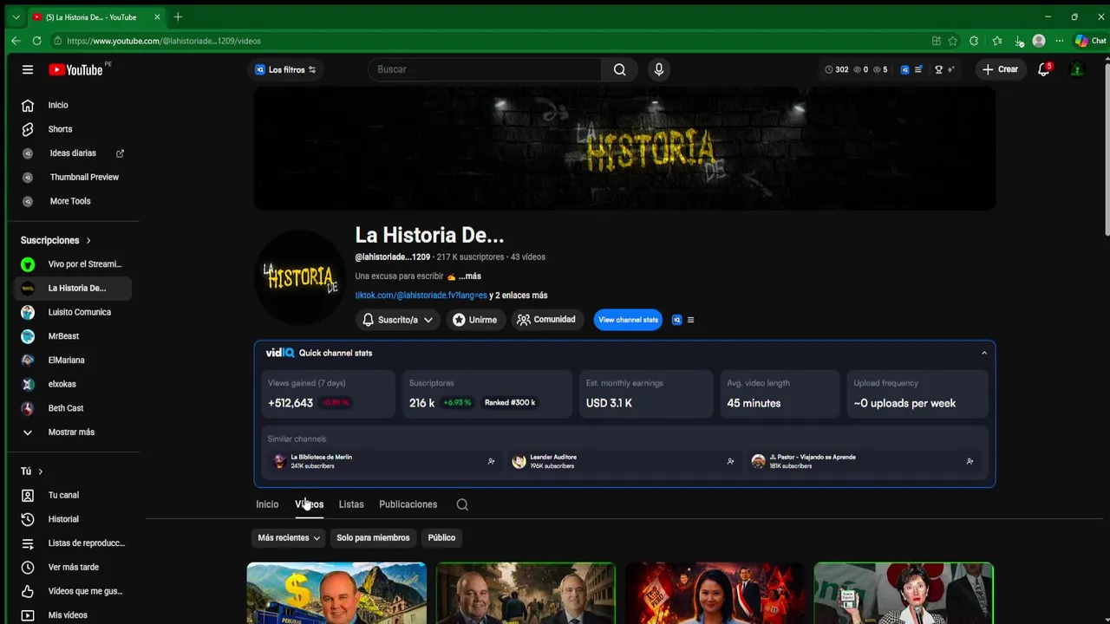
Task: Open the vidIQ trophy achievements icon
Action: coord(938,69)
